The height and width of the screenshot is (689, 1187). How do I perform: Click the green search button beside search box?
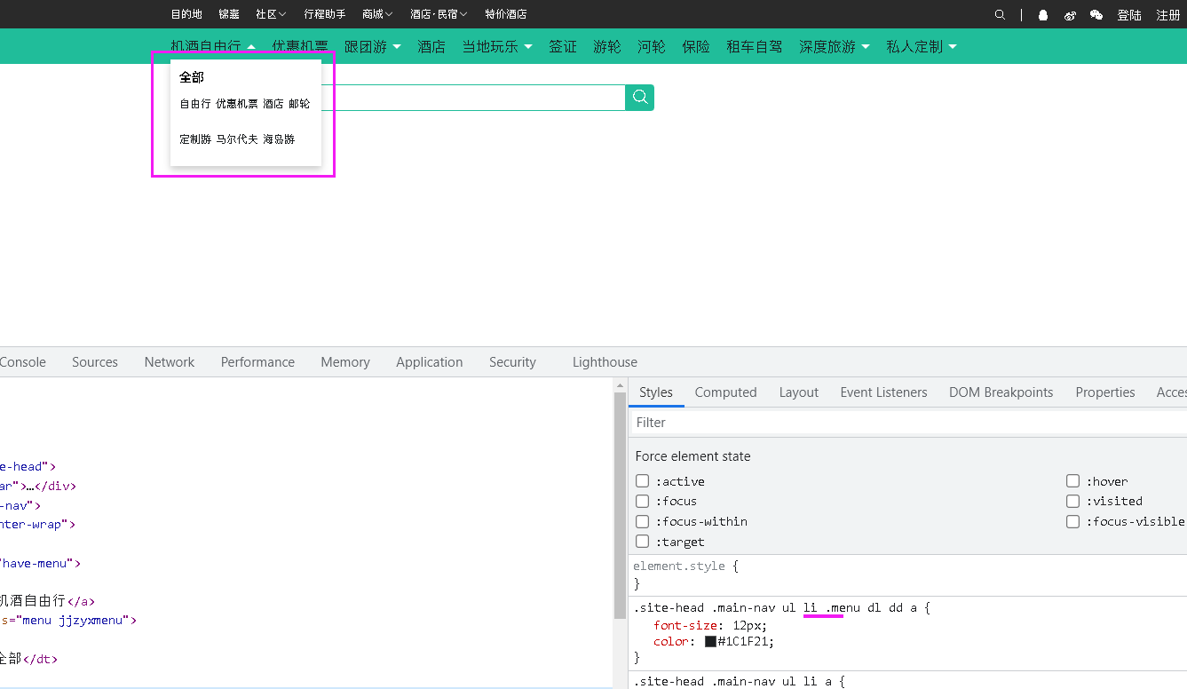click(640, 98)
